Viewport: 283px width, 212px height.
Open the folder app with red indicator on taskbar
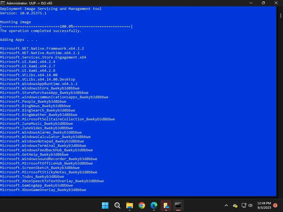point(166,205)
